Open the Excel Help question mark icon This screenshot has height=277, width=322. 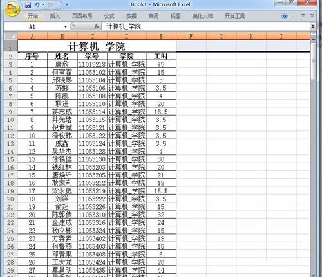pyautogui.click(x=285, y=16)
